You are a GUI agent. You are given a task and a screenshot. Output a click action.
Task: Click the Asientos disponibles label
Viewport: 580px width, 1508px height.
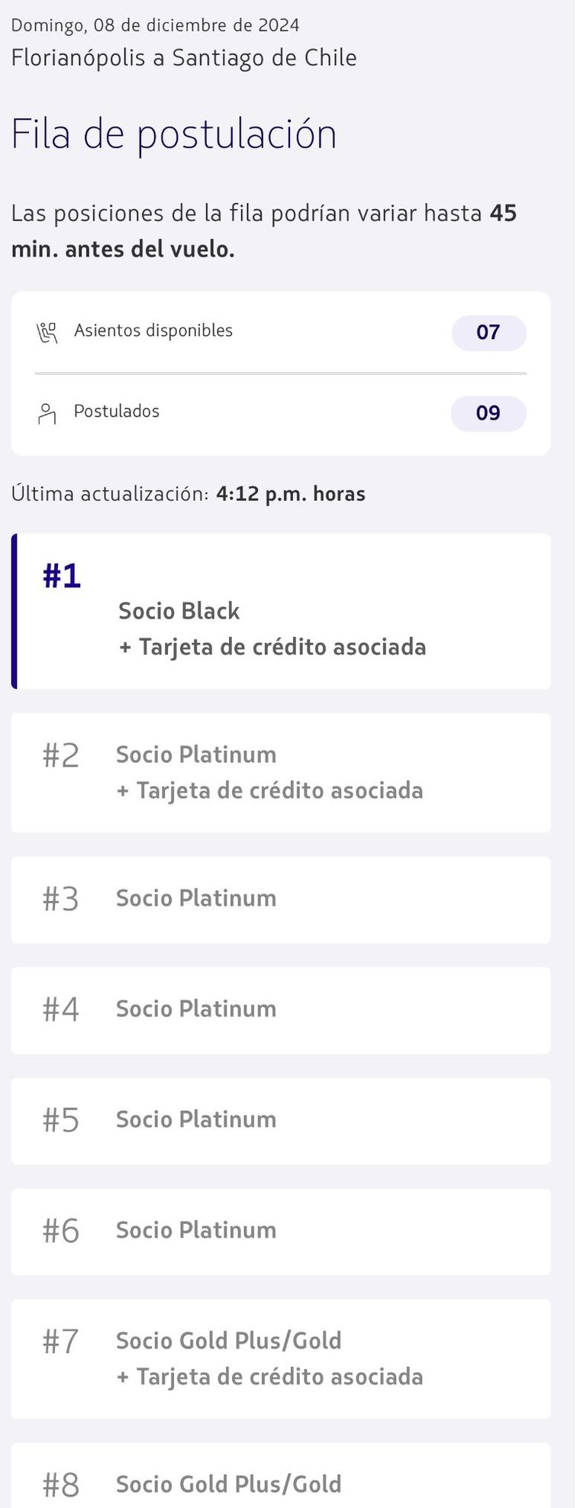[x=153, y=331]
